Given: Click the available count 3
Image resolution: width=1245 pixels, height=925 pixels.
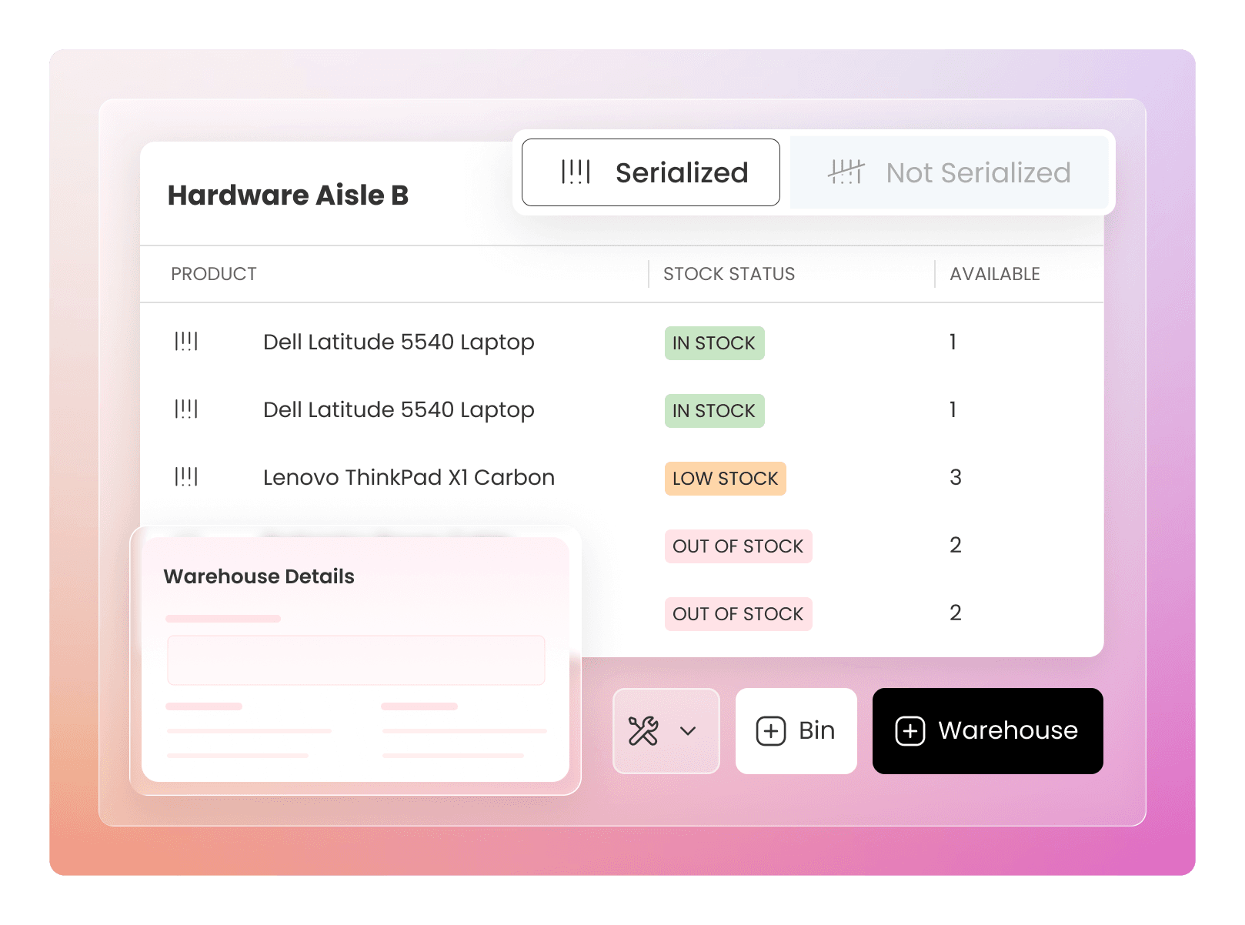Looking at the screenshot, I should tap(955, 477).
